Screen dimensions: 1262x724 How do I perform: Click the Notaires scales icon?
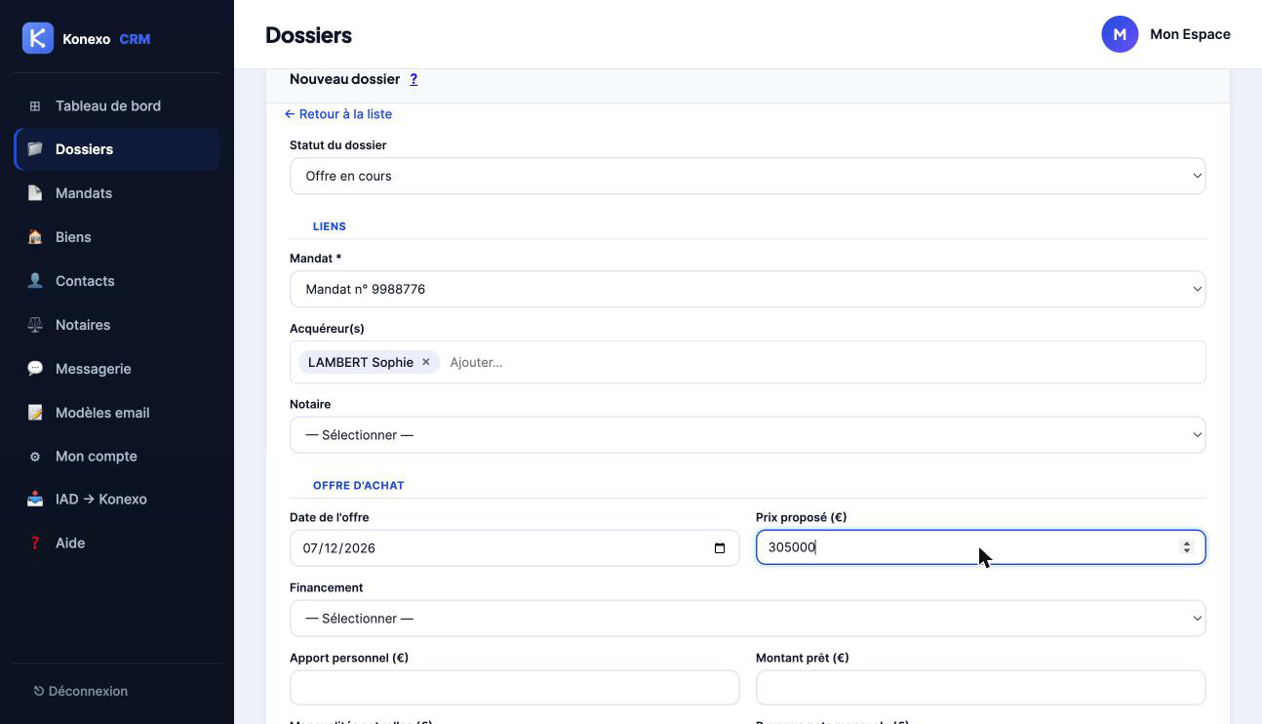point(35,325)
